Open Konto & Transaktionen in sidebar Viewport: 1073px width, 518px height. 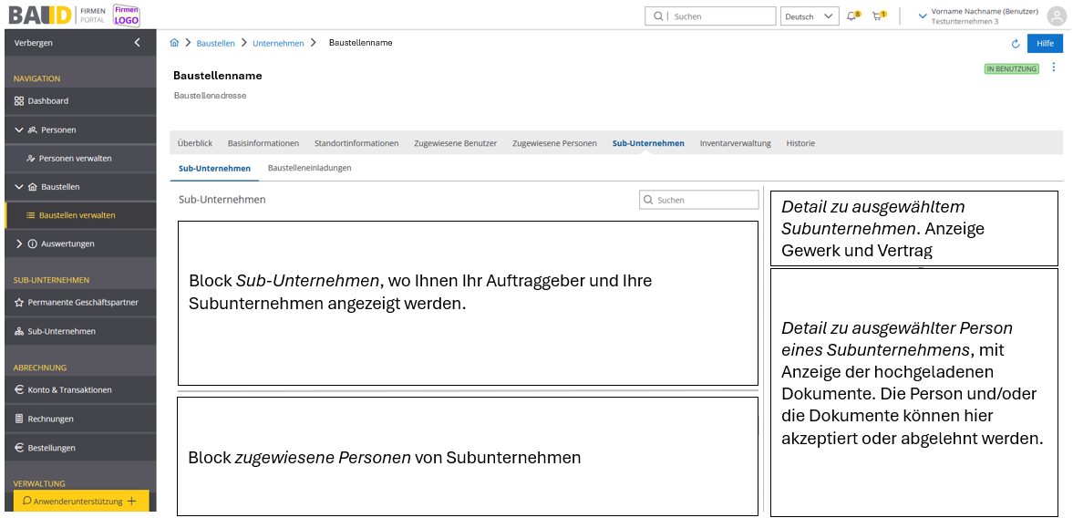69,390
